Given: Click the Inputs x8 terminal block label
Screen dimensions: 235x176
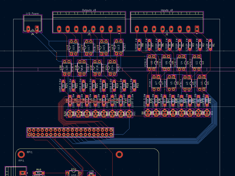Looking at the screenshot, I should point(167,10).
